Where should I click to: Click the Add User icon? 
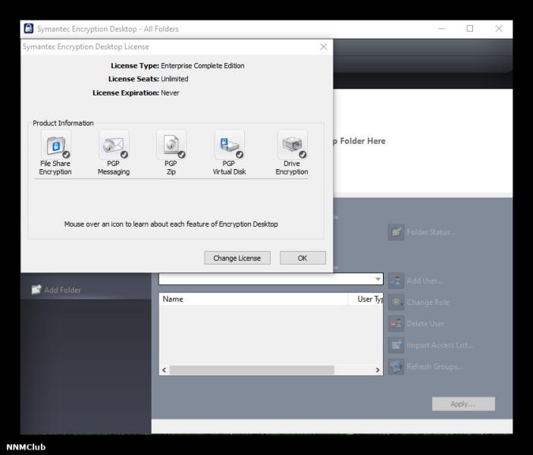tap(396, 281)
